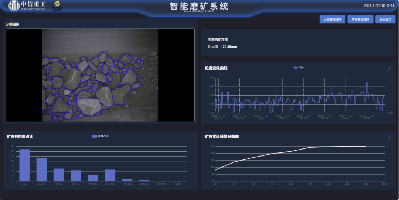
Task: Click the 智能磨矿系统 header title
Action: pos(199,7)
